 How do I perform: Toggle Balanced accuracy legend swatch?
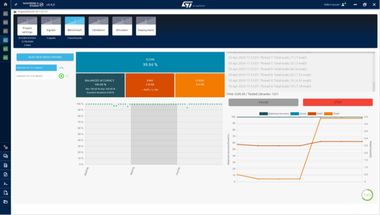click(263, 113)
